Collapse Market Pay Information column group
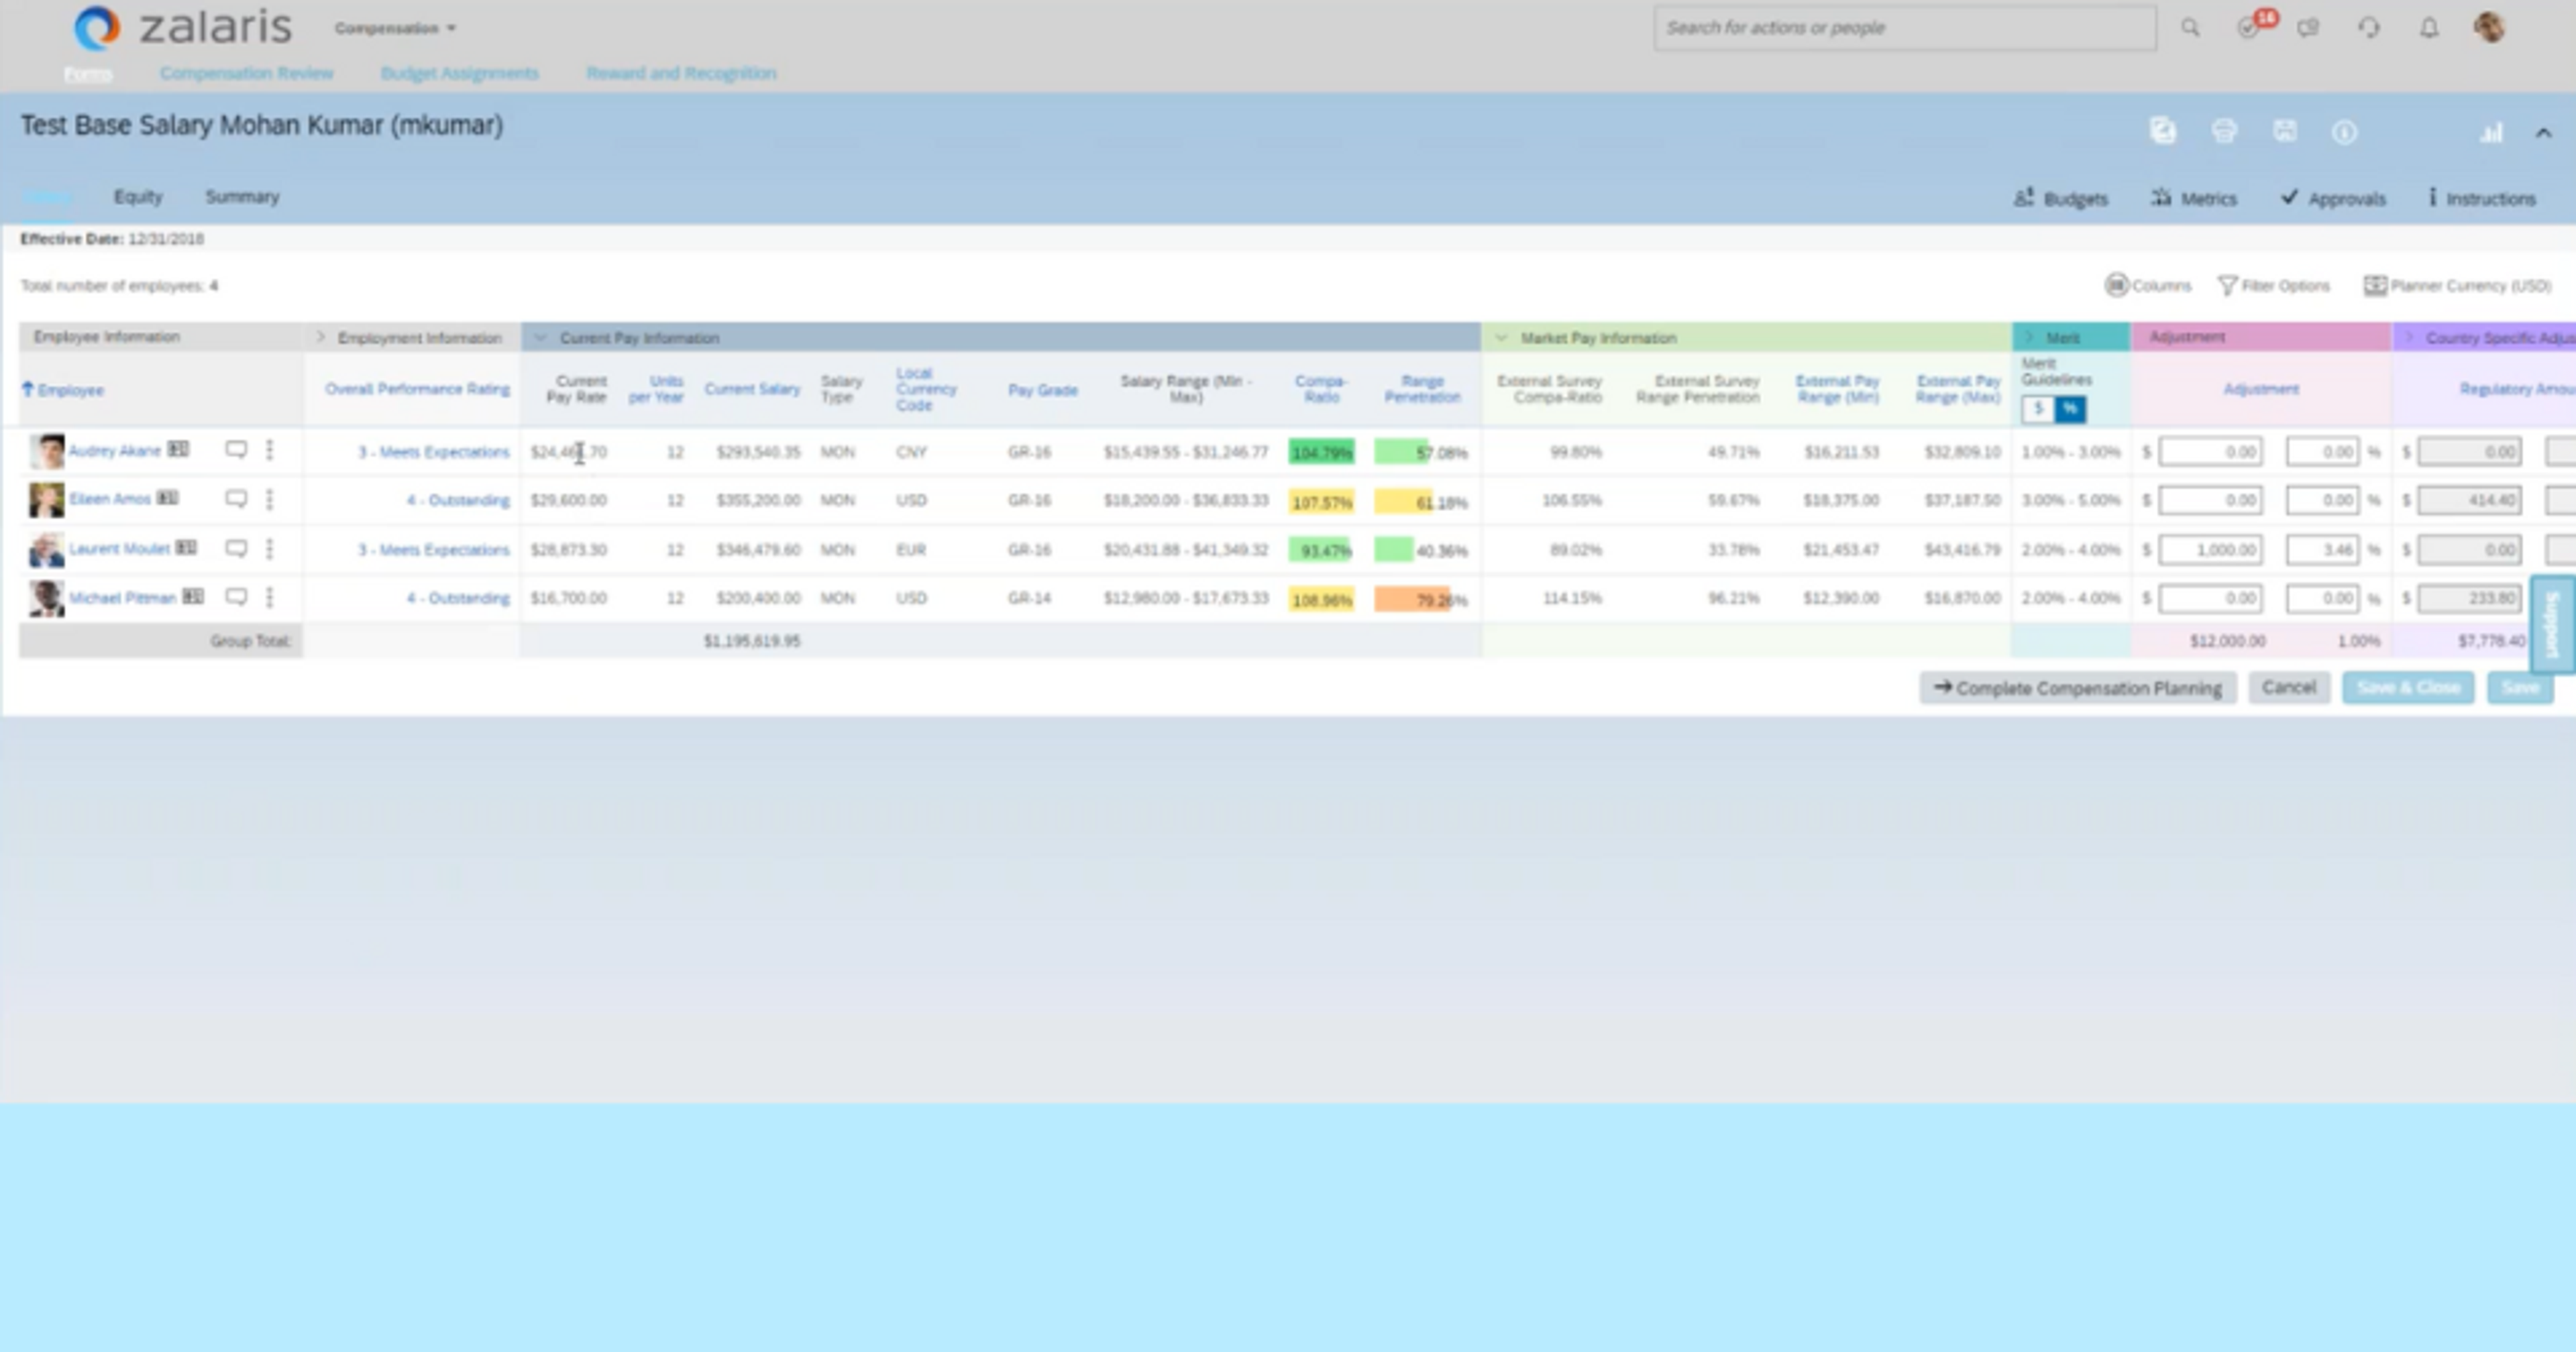This screenshot has height=1352, width=2576. (x=1500, y=337)
